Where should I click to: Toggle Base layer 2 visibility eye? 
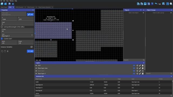pos(134,74)
